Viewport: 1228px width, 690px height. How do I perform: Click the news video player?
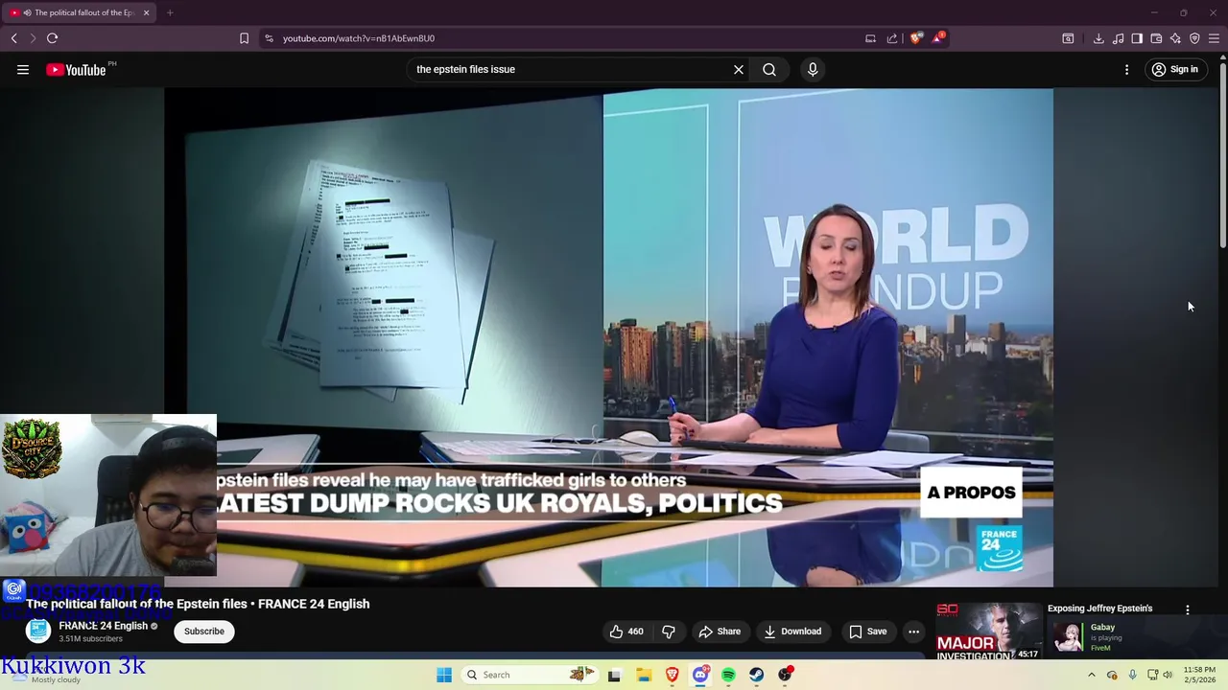pos(608,337)
